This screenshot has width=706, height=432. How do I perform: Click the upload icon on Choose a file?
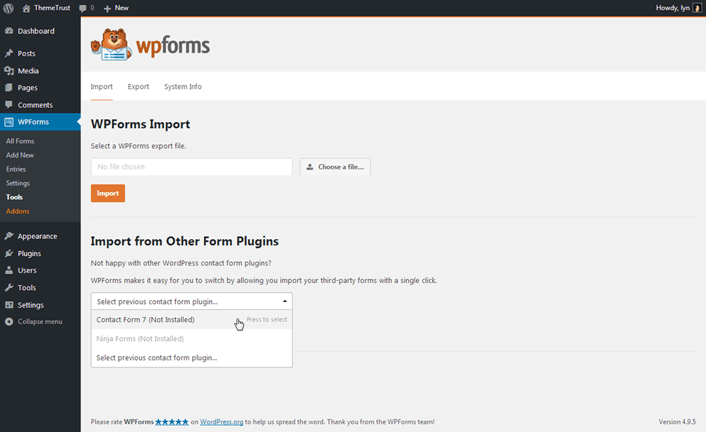click(310, 167)
